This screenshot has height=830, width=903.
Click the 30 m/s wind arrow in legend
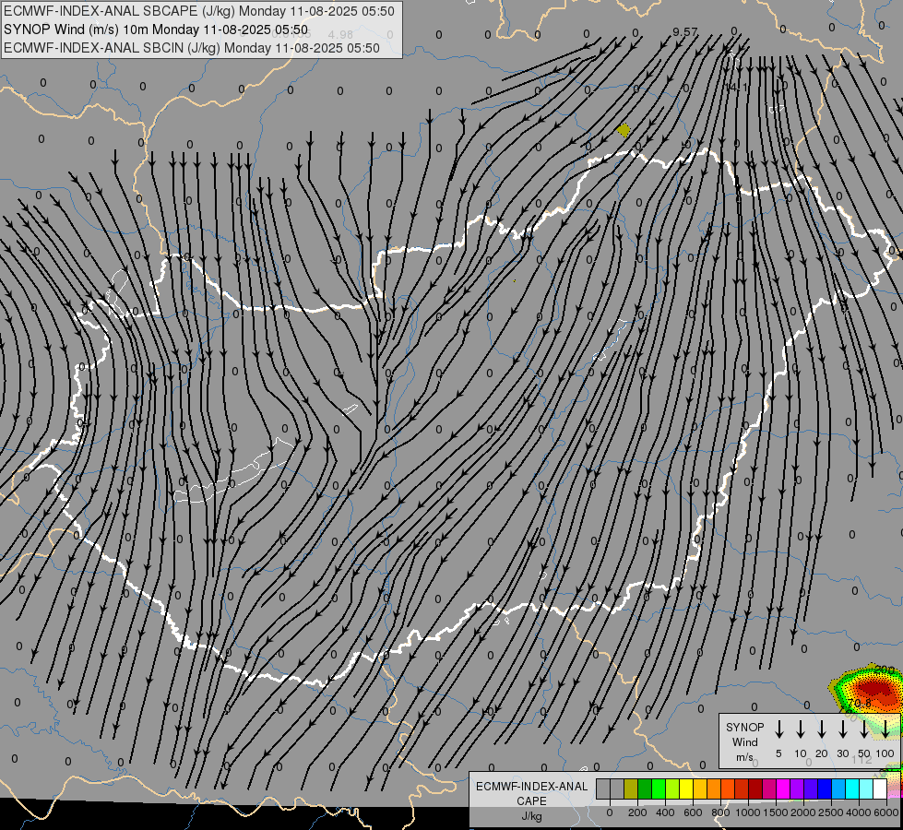coord(843,729)
